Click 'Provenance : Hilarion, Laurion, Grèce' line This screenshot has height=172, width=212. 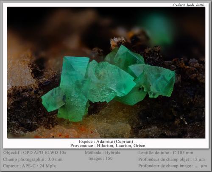pos(108,146)
